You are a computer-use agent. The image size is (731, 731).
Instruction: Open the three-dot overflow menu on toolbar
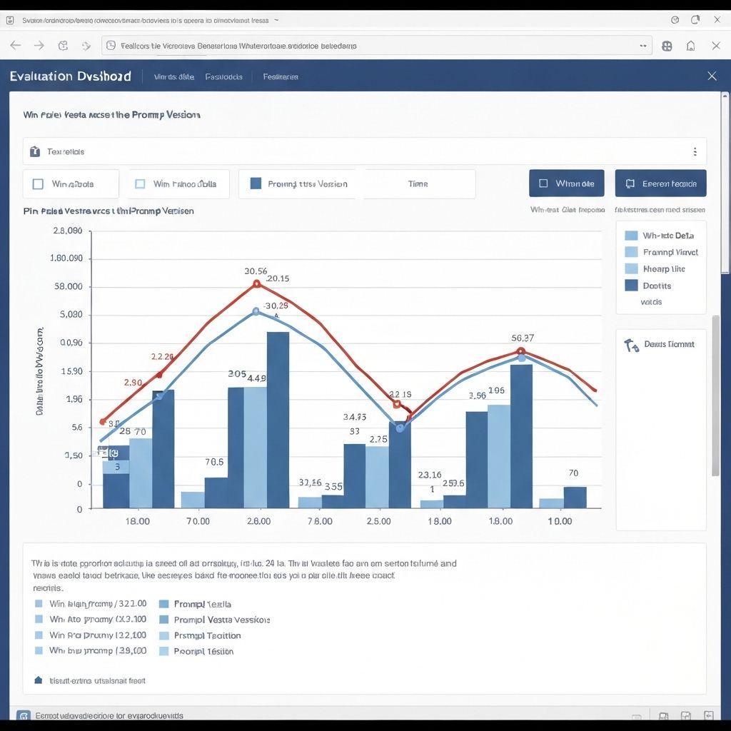[695, 151]
